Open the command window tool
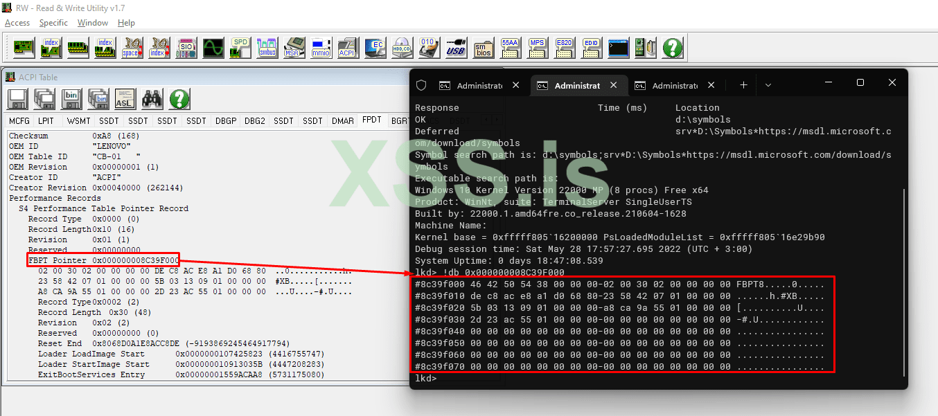The height and width of the screenshot is (416, 938). coord(618,48)
